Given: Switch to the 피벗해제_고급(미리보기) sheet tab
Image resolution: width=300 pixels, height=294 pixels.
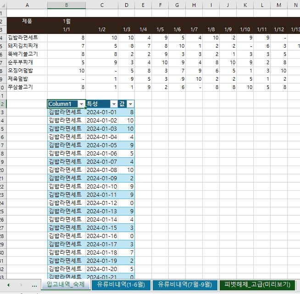Looking at the screenshot, I should click(257, 285).
